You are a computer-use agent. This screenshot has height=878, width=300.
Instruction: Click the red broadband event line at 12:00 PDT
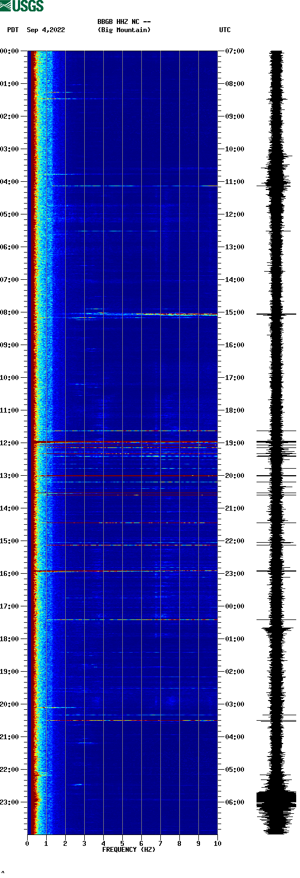coord(125,441)
